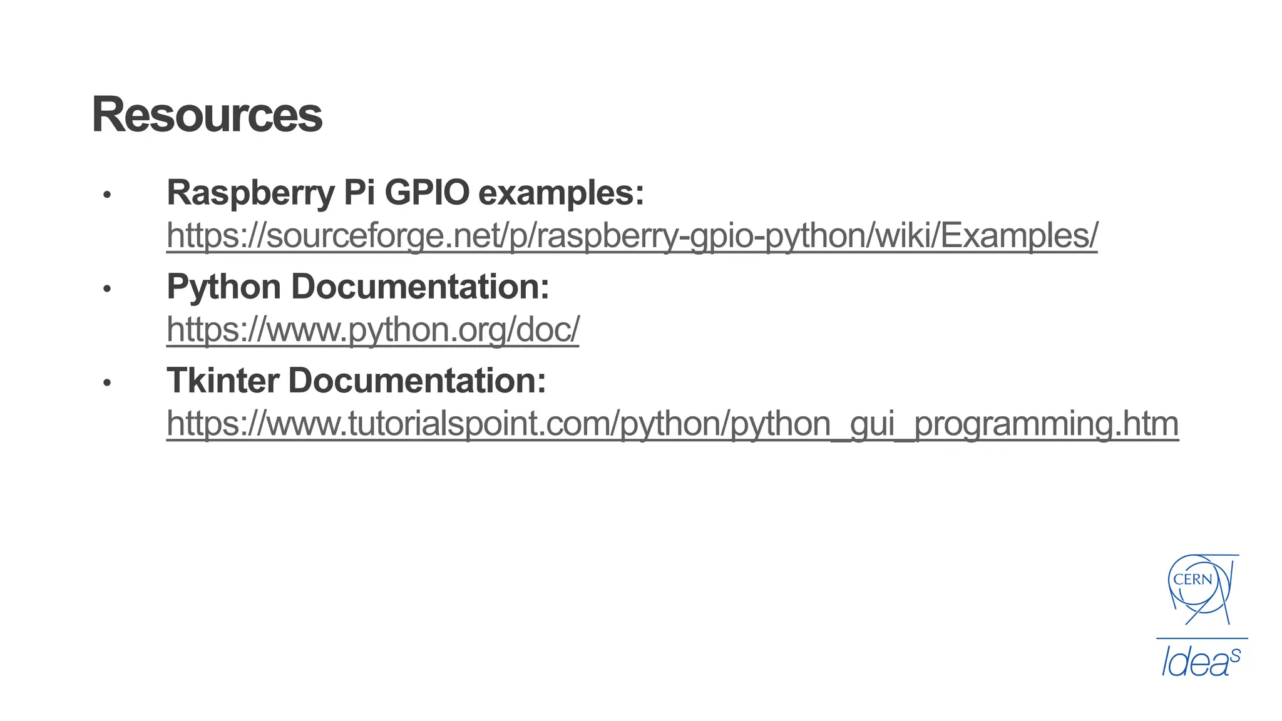This screenshot has height=721, width=1282.
Task: Click the word Python in Python Documentation
Action: coord(223,286)
